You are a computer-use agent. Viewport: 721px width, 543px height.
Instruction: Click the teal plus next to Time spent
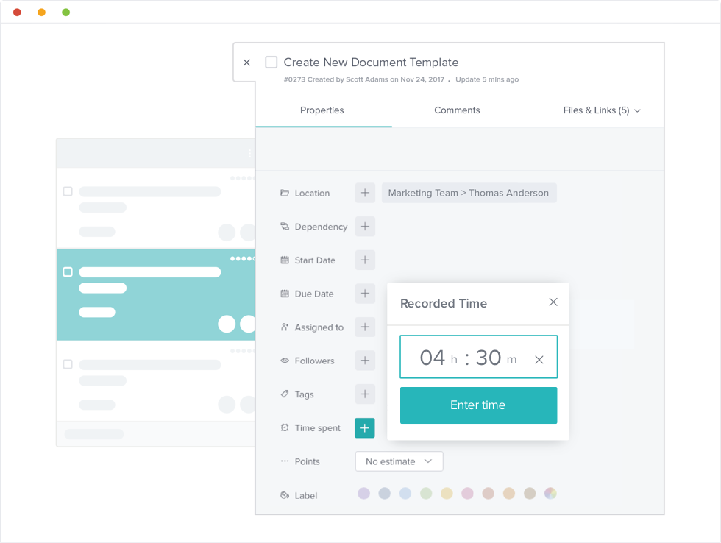(x=364, y=427)
